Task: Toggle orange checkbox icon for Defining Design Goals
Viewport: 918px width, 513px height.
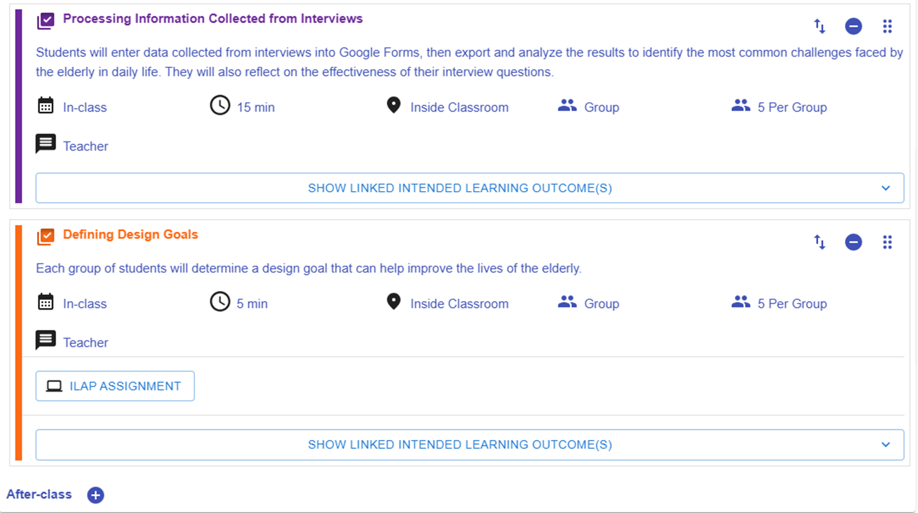Action: (46, 237)
